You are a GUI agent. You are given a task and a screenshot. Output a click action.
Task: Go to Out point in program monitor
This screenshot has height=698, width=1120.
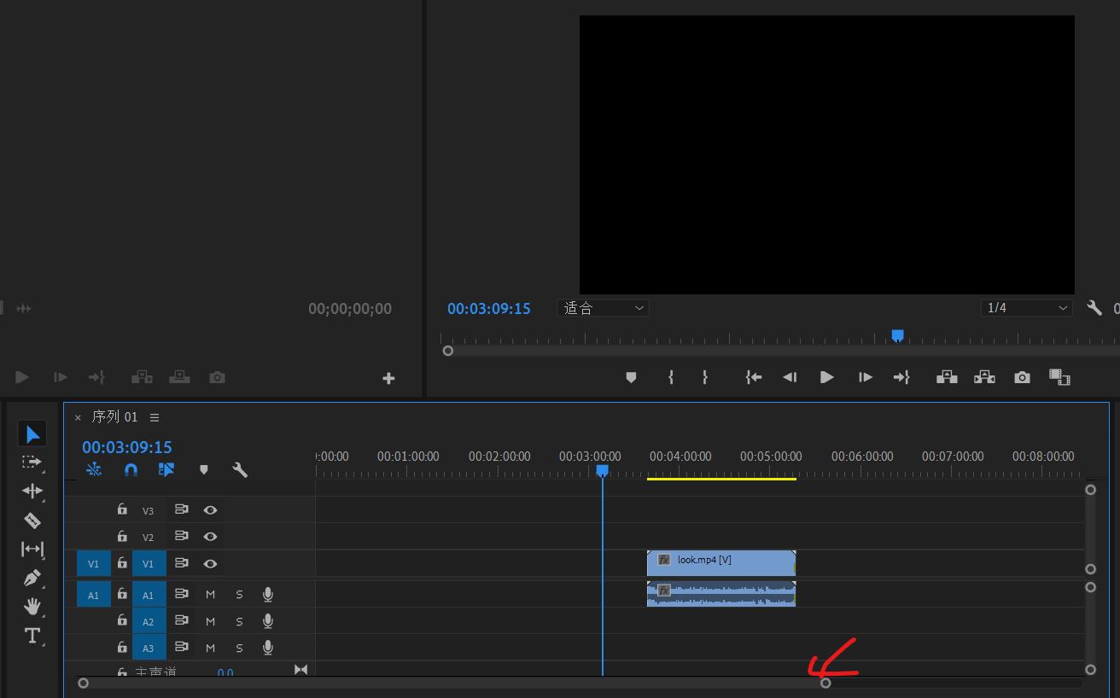click(901, 377)
